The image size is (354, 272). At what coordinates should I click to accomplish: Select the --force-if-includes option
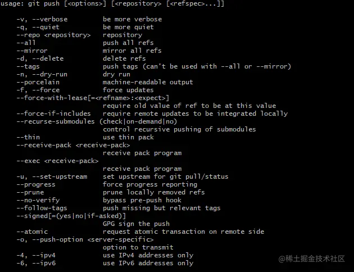53,114
